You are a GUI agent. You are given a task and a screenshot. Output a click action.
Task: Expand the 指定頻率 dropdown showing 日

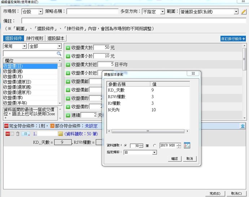[140, 152]
